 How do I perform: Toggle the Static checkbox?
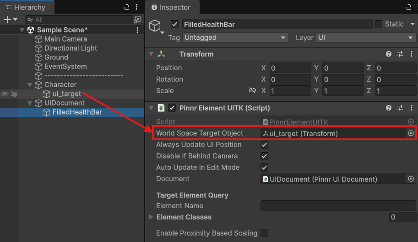tap(378, 24)
